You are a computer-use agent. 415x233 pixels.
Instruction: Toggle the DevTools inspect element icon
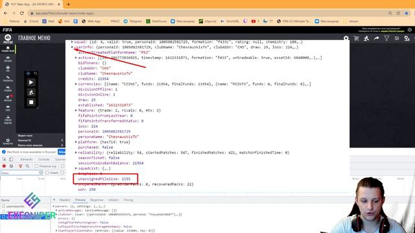pos(5,159)
